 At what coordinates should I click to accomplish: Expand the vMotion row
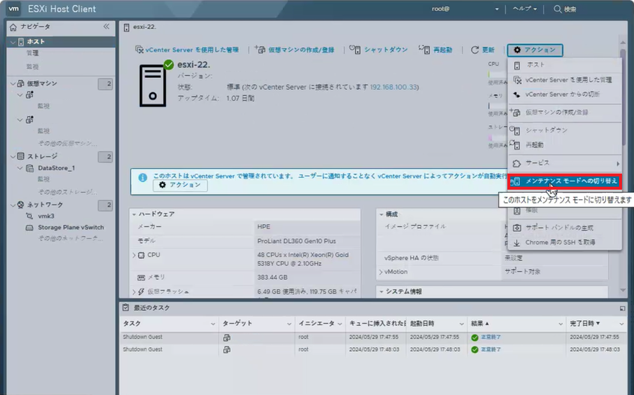coord(381,272)
